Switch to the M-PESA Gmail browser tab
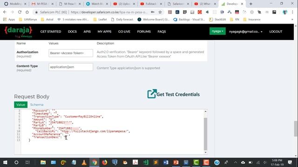Screen dimensions: 298x167 coord(42,4)
